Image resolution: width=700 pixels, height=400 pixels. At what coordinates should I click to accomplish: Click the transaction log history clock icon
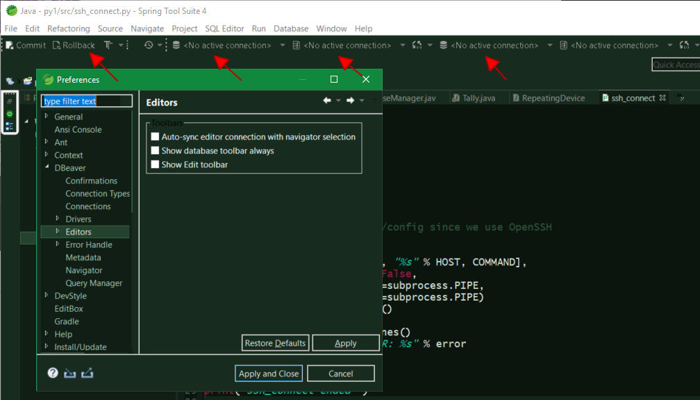coord(149,45)
